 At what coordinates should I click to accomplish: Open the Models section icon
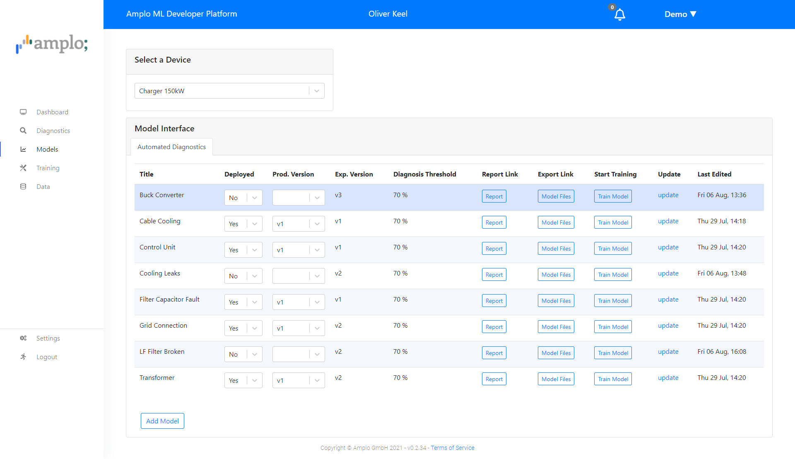23,149
